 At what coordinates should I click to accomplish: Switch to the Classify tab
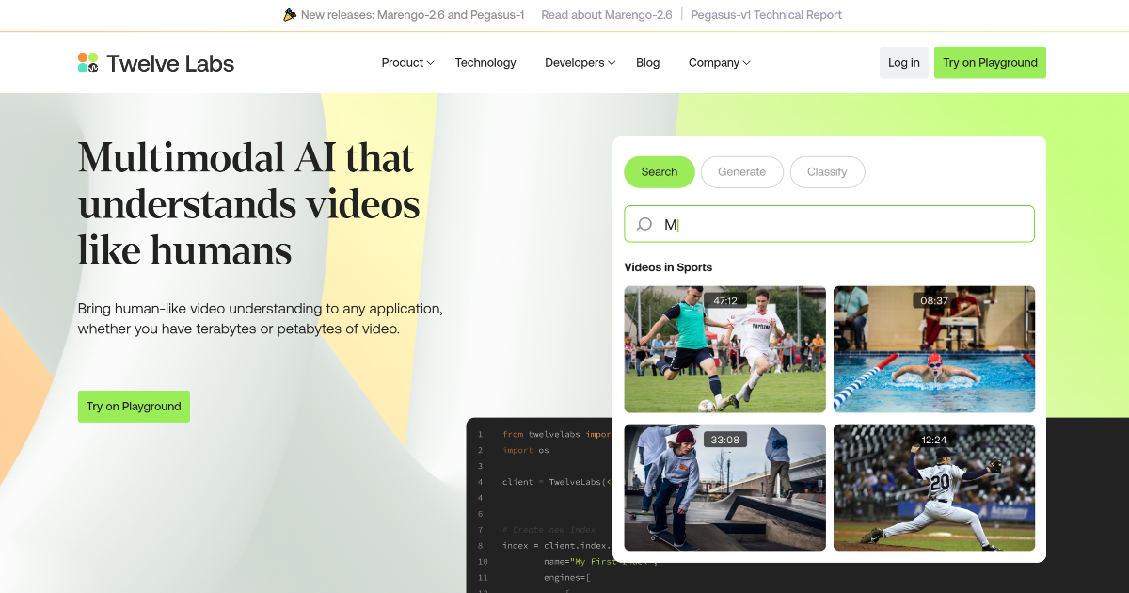pos(827,171)
